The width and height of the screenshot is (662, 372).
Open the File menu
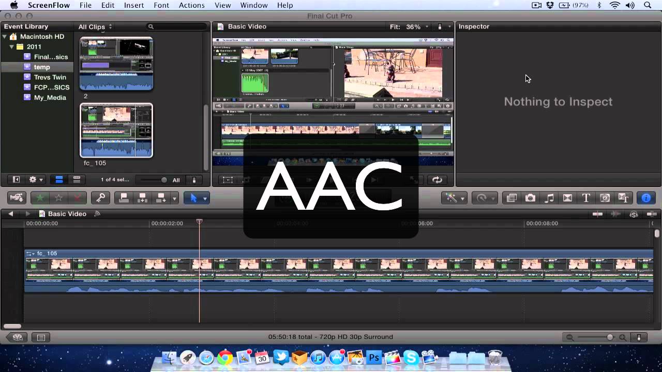tap(85, 5)
